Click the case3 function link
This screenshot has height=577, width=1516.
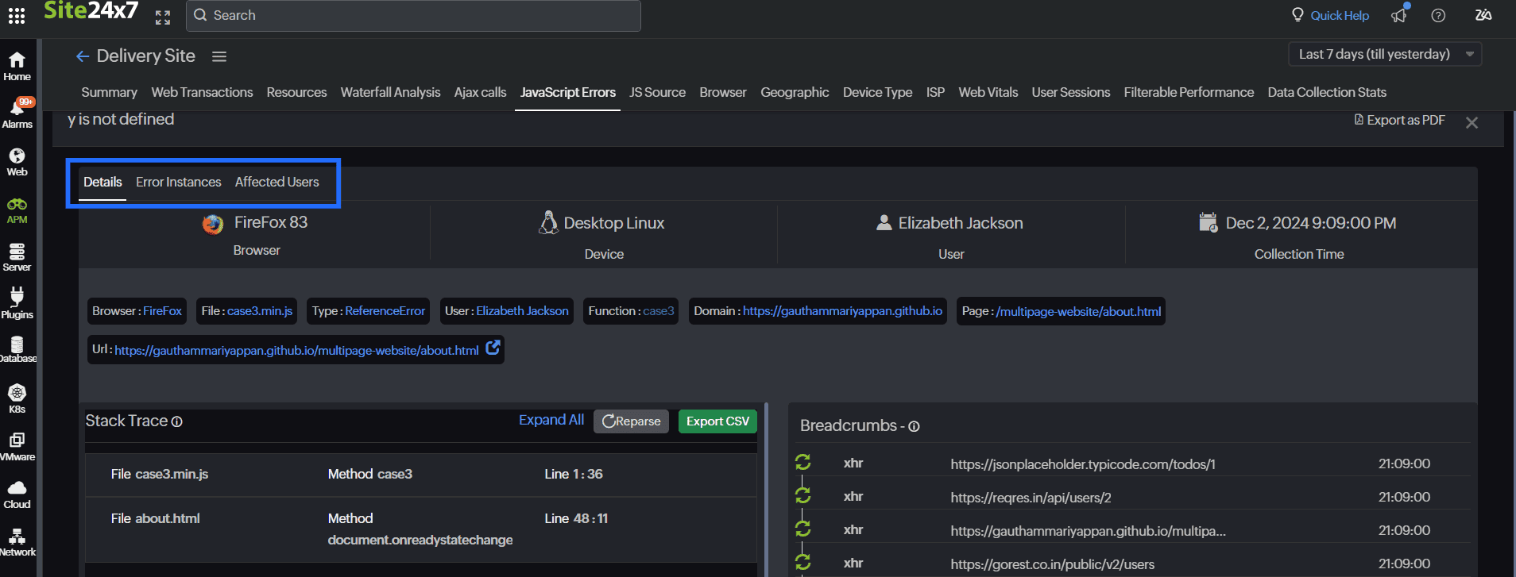click(658, 311)
